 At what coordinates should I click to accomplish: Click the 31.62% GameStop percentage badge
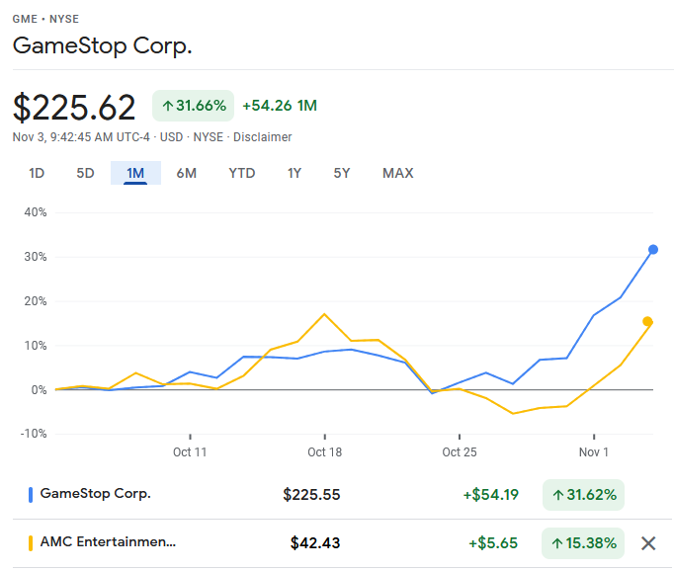[583, 495]
